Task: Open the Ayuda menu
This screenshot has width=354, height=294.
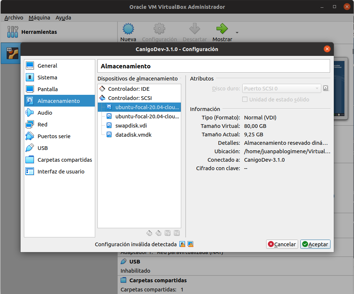Action: coord(63,18)
